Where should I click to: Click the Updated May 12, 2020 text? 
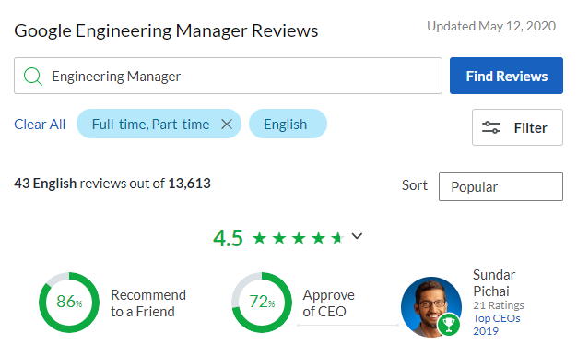point(491,26)
